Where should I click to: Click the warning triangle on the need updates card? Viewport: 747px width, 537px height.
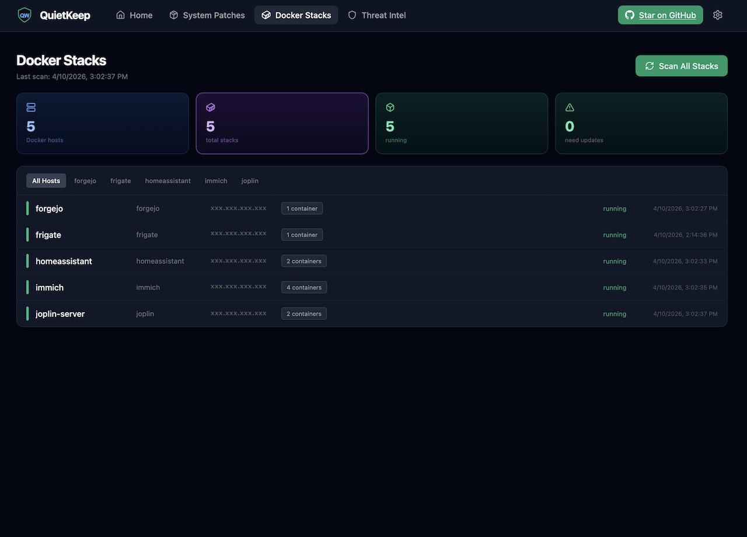569,107
